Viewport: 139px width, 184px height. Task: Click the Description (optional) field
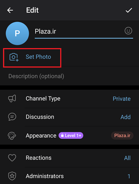pyautogui.click(x=69, y=76)
